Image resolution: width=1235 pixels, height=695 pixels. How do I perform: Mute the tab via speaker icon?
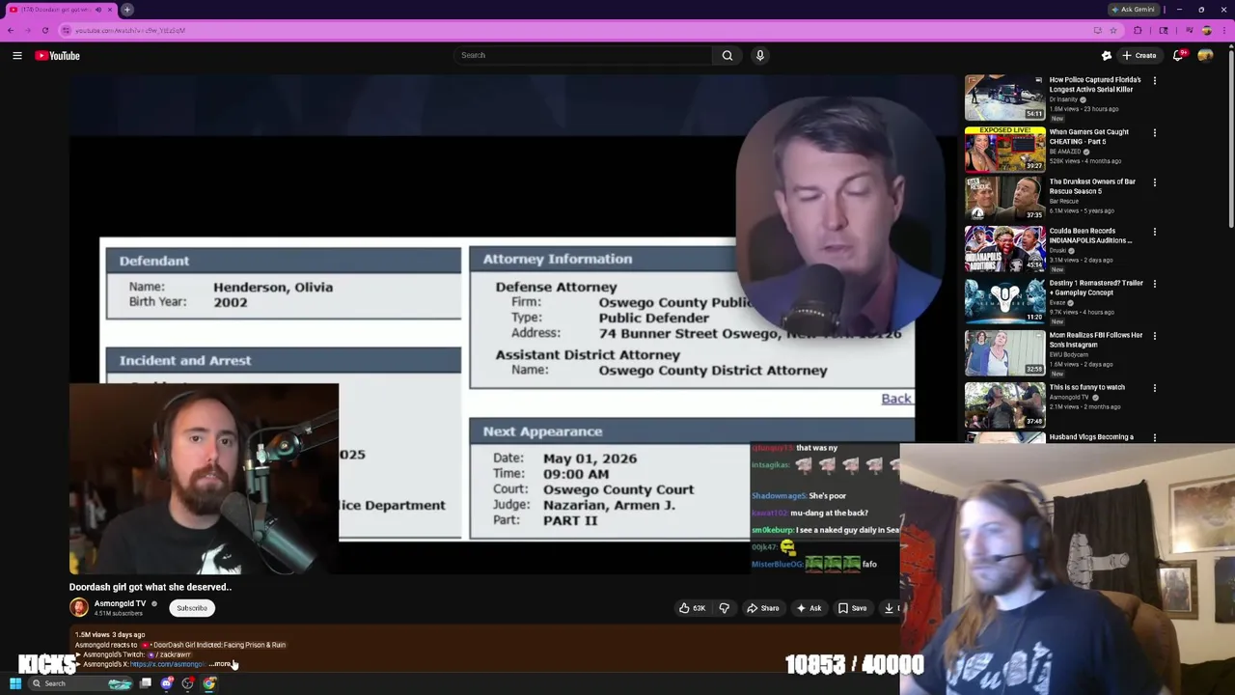click(x=97, y=10)
